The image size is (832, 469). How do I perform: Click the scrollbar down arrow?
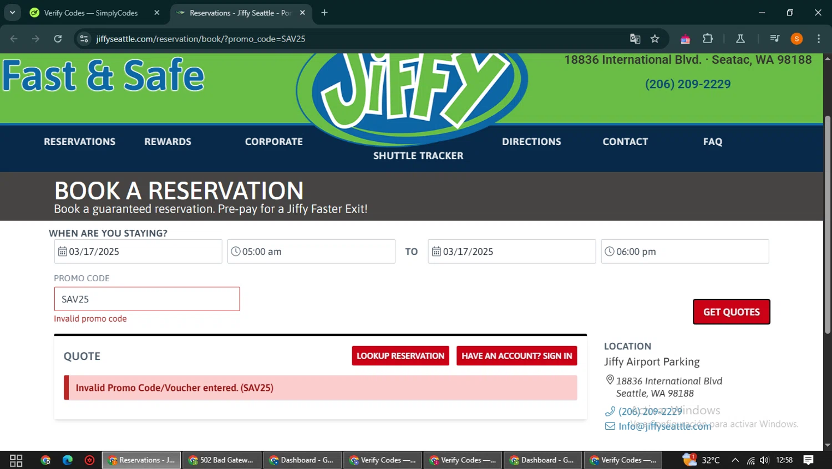point(828,445)
